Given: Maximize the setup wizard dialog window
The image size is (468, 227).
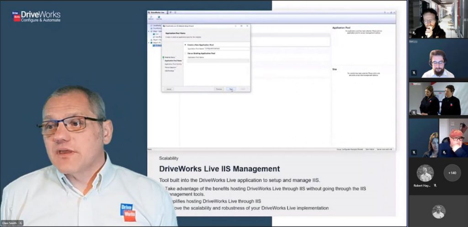Looking at the screenshot, I should pos(241,26).
